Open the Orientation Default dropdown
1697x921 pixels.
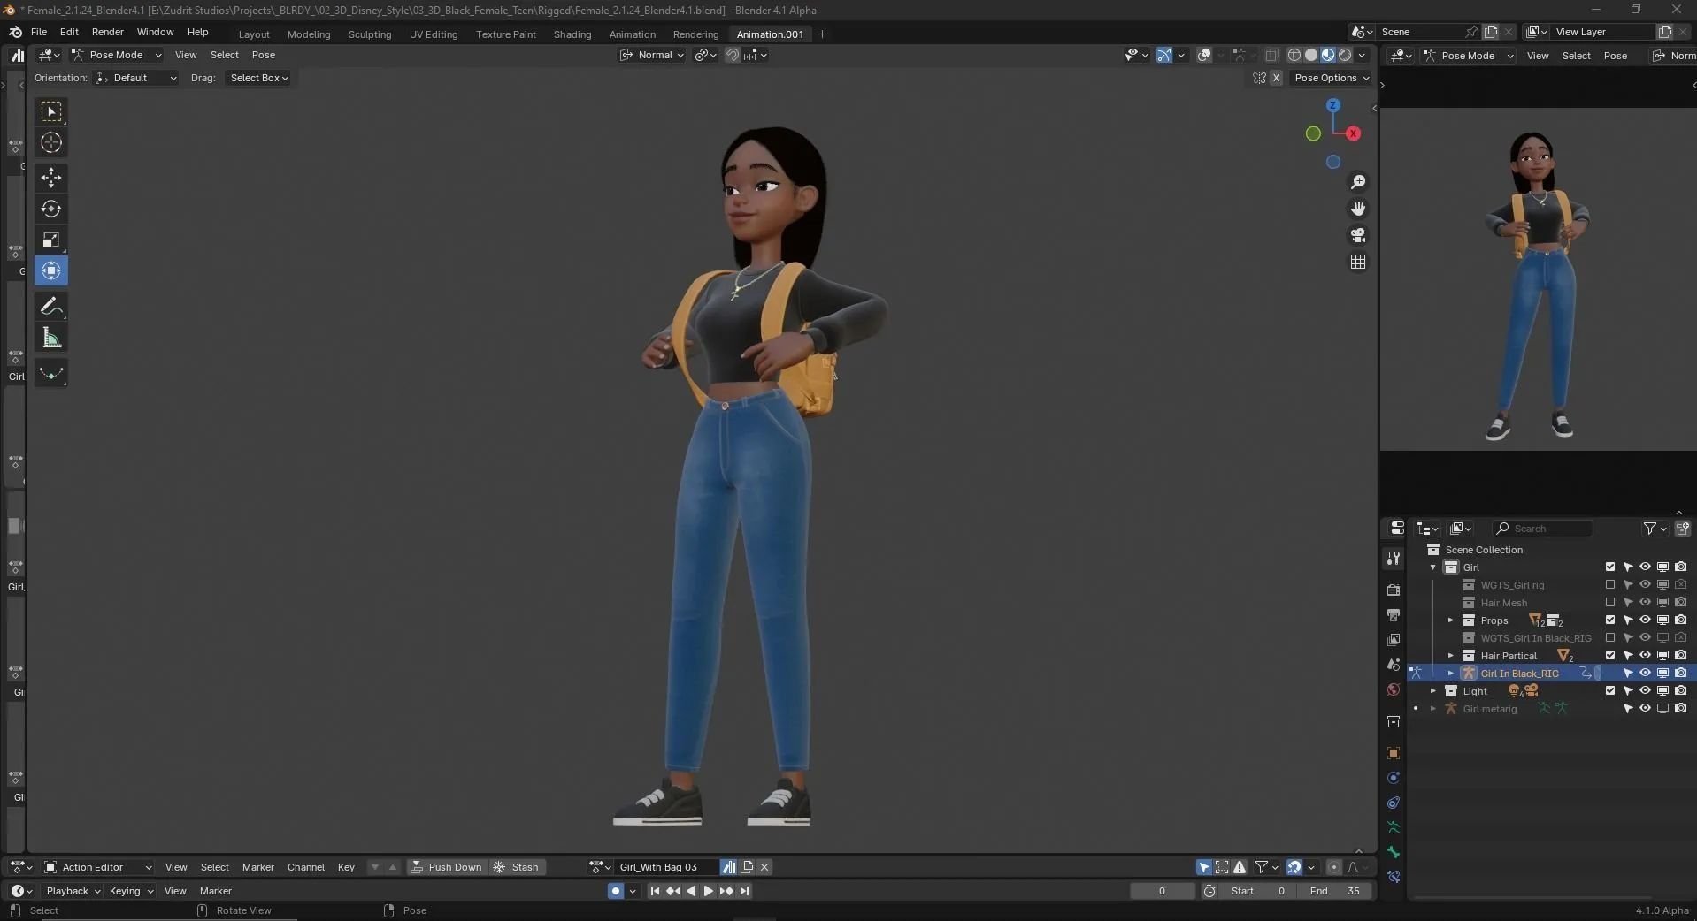(x=134, y=78)
